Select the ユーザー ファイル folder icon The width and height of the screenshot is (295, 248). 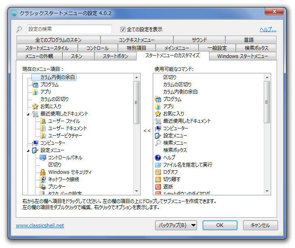tap(43, 121)
